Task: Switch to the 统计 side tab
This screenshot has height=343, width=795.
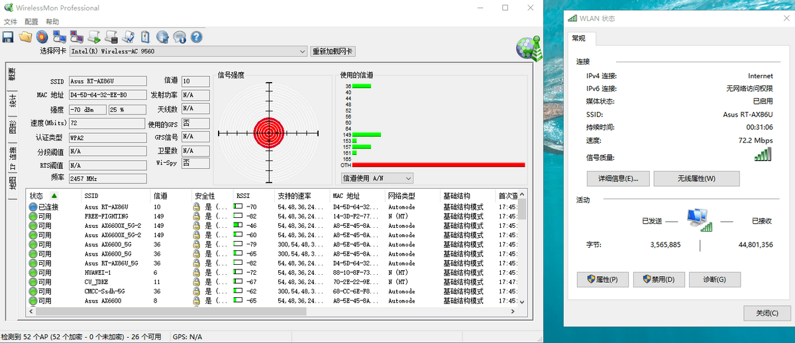Action: coord(13,101)
